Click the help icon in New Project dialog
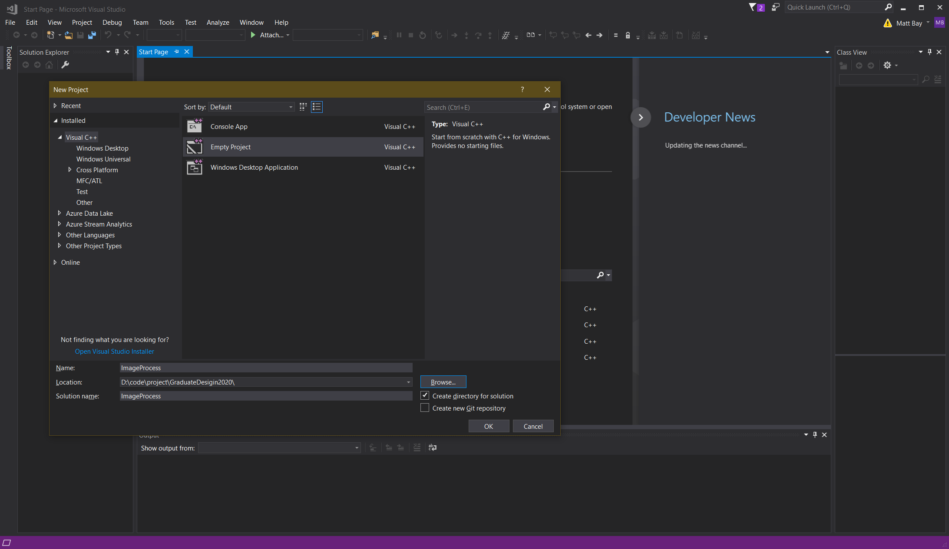Screen dimensions: 949x549 pos(522,89)
